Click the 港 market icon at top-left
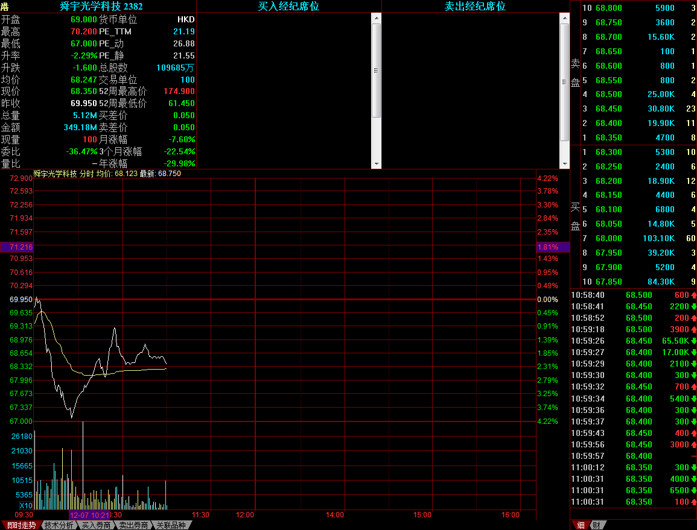The width and height of the screenshot is (697, 530). [x=5, y=7]
